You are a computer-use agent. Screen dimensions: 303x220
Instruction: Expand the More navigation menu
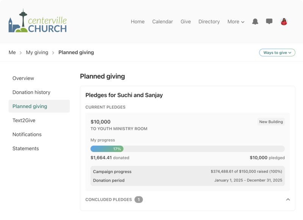coord(236,22)
